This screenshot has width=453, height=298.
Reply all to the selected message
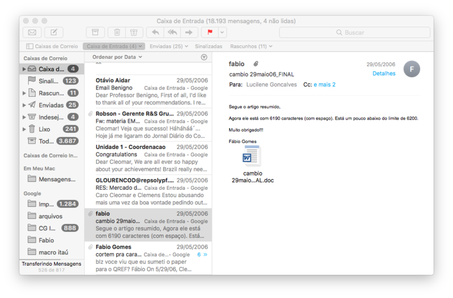click(172, 32)
